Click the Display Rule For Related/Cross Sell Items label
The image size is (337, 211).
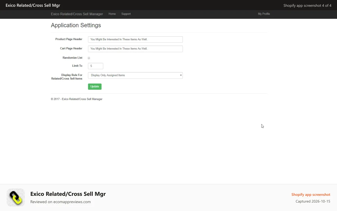point(67,77)
